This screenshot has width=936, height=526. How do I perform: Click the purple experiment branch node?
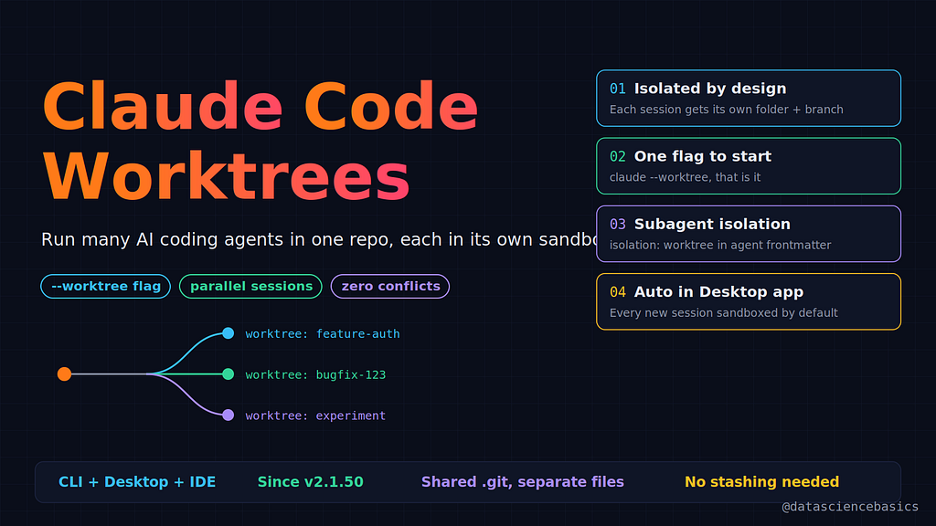[x=228, y=416]
